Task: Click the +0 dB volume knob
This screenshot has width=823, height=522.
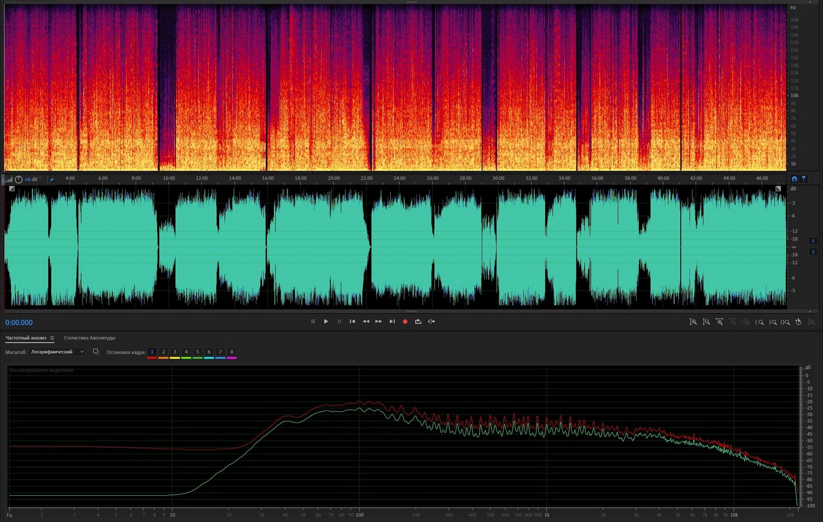Action: point(19,179)
